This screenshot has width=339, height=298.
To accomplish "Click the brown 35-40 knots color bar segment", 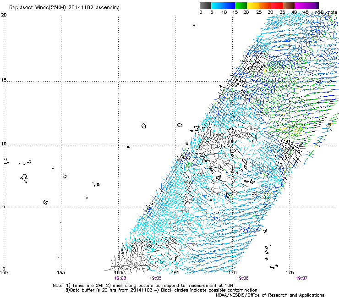I will 289,6.
